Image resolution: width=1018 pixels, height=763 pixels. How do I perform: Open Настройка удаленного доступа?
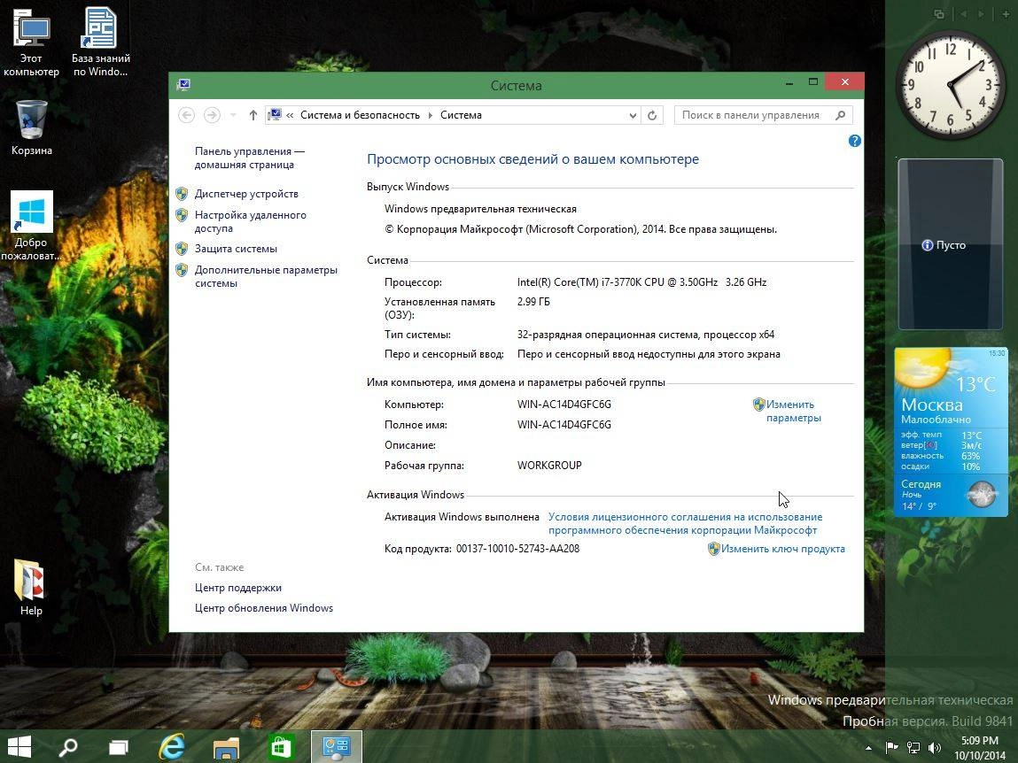click(250, 221)
